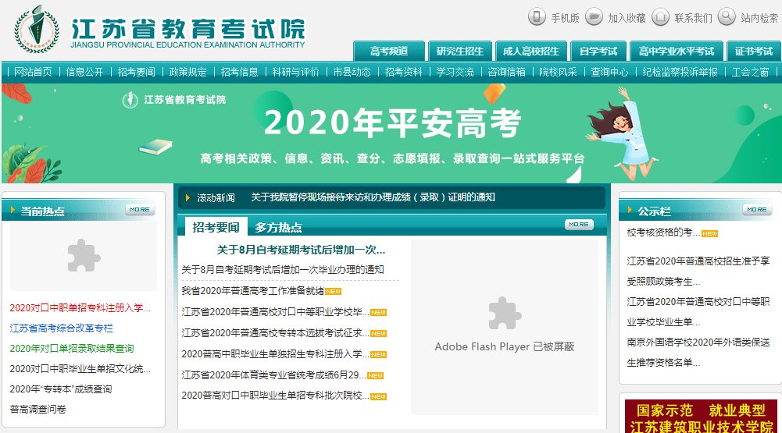The width and height of the screenshot is (782, 433).
Task: Open 公示栏 item 江苏省2020年普通高校对口中等职业学校毕业生单...
Action: pos(698,312)
